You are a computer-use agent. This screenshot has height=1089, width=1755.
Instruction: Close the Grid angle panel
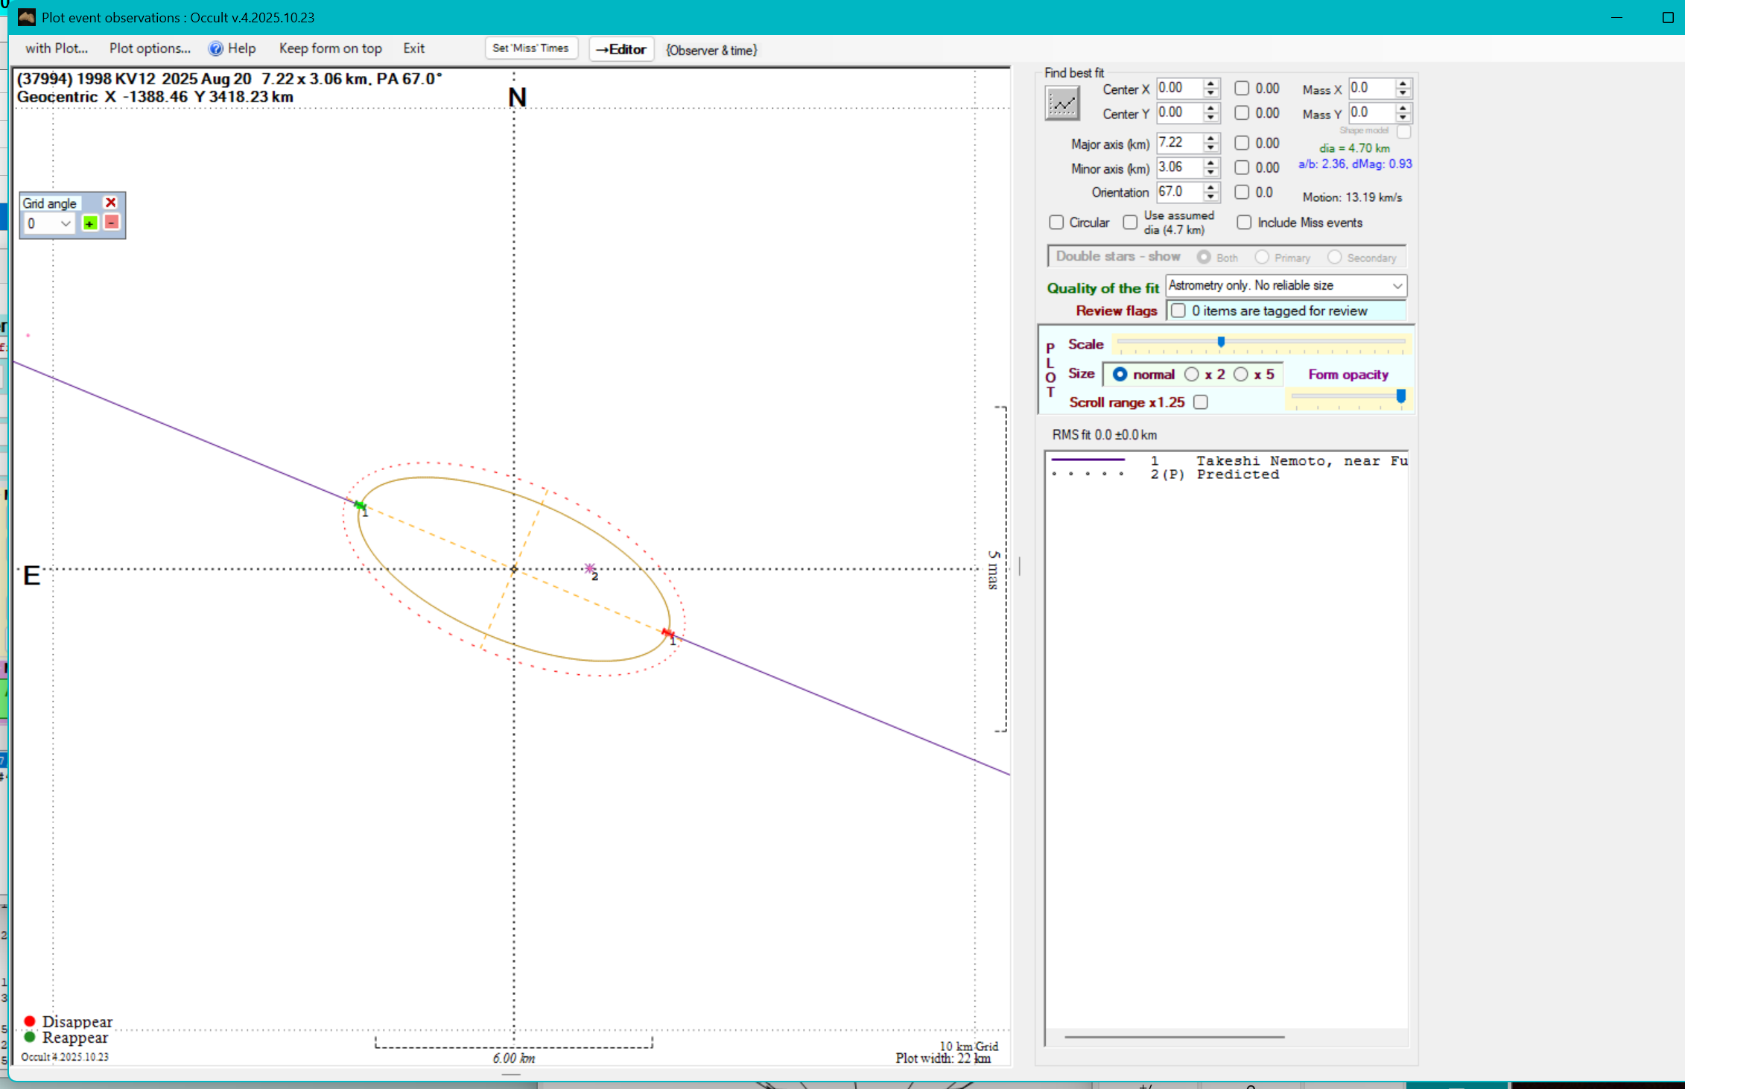pos(110,203)
